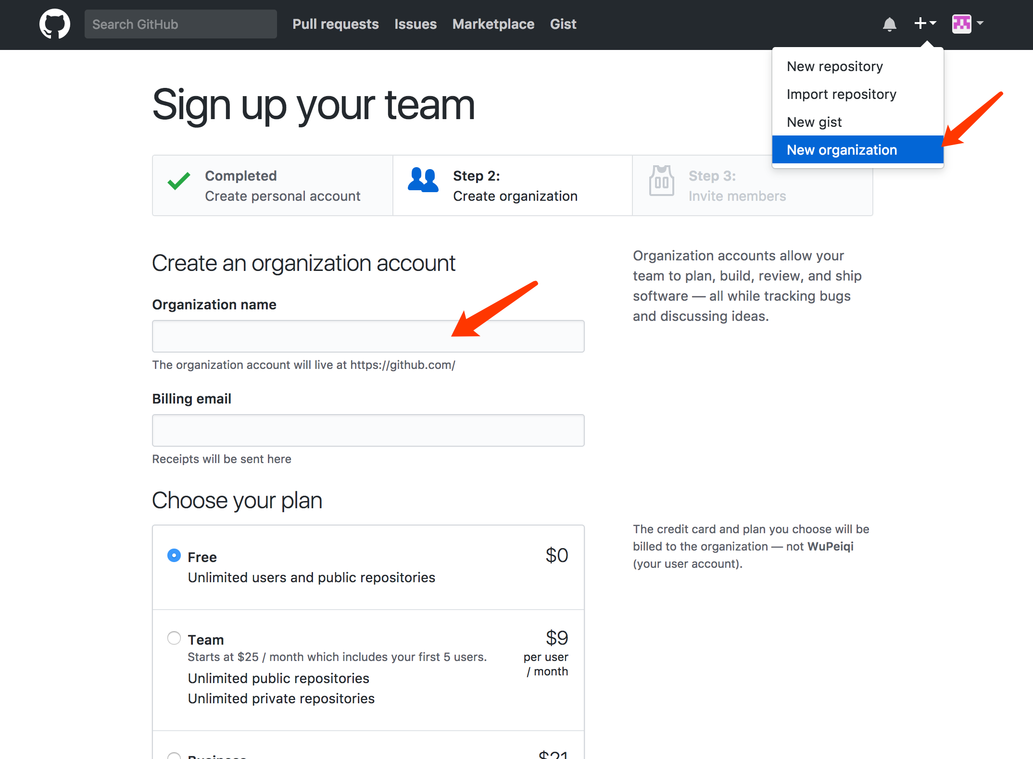Viewport: 1033px width, 759px height.
Task: Select the Free plan radio button
Action: [174, 555]
